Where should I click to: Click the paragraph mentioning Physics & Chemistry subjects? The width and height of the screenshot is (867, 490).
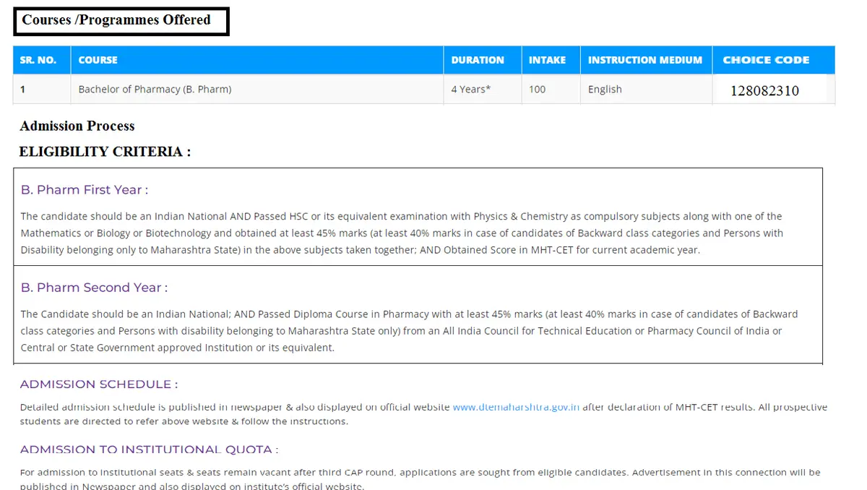pyautogui.click(x=402, y=233)
